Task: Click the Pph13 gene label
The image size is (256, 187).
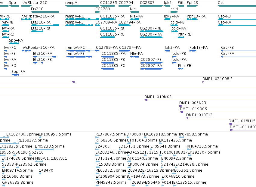Action: click(x=192, y=3)
